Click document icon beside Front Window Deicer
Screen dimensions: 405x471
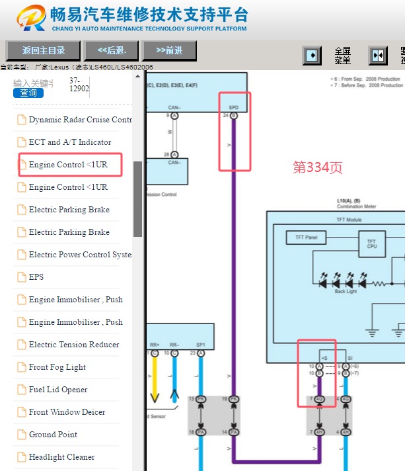click(22, 412)
